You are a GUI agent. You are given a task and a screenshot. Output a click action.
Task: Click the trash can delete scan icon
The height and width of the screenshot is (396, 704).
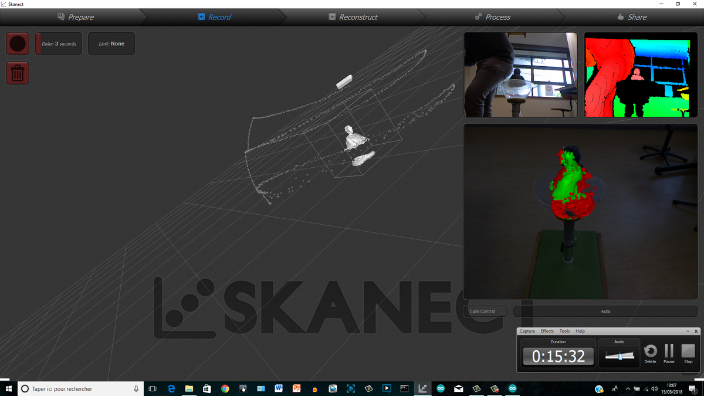click(18, 73)
